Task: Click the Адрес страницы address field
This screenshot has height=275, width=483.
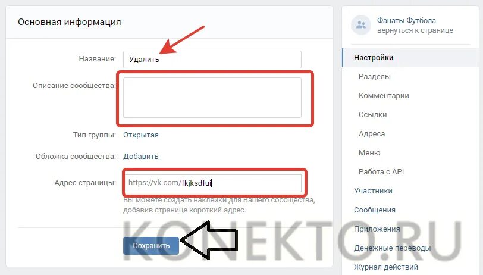Action: coord(213,183)
